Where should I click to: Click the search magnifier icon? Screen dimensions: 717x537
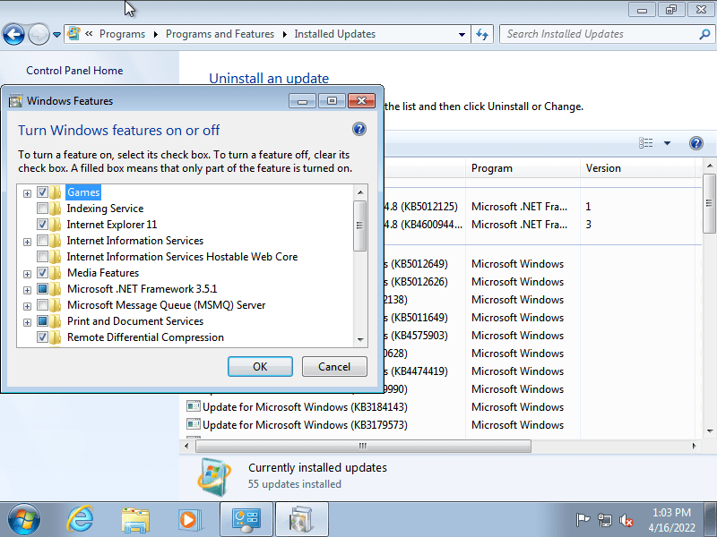pyautogui.click(x=704, y=34)
